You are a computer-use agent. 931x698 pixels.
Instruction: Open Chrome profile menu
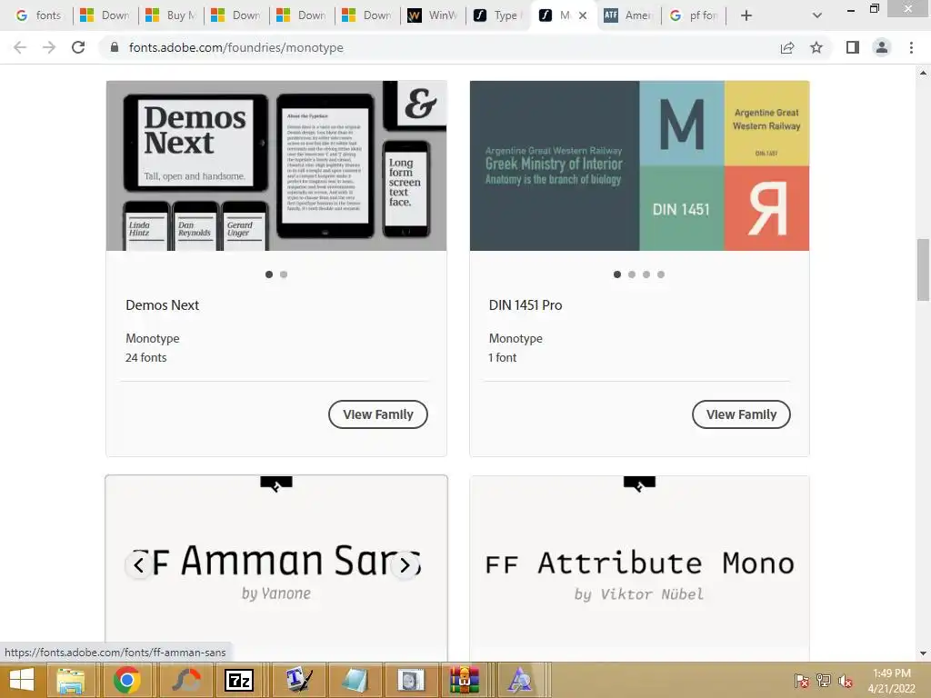(882, 47)
